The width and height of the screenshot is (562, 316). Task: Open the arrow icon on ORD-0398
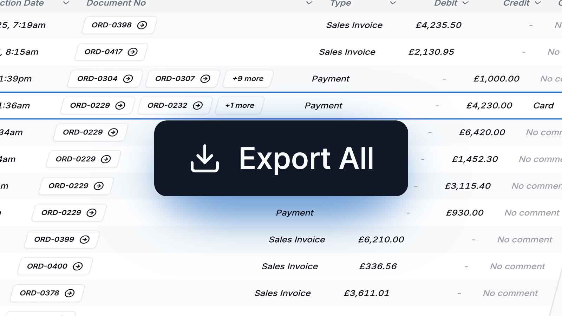tap(142, 25)
